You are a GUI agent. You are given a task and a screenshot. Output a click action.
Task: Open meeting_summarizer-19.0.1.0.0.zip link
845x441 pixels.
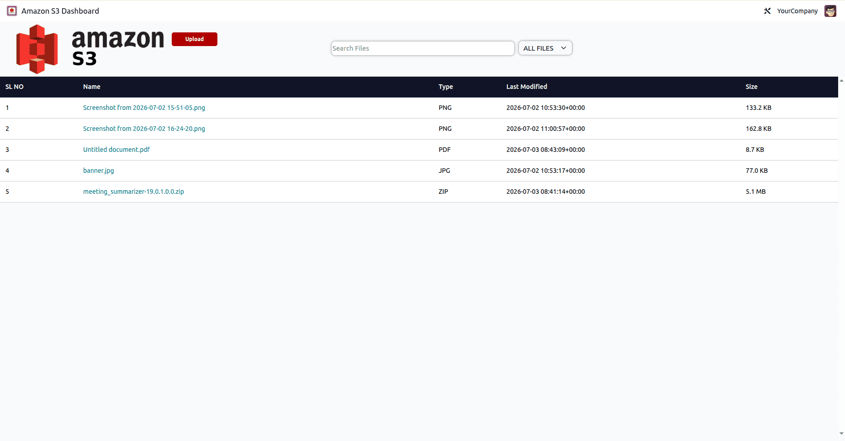tap(133, 192)
